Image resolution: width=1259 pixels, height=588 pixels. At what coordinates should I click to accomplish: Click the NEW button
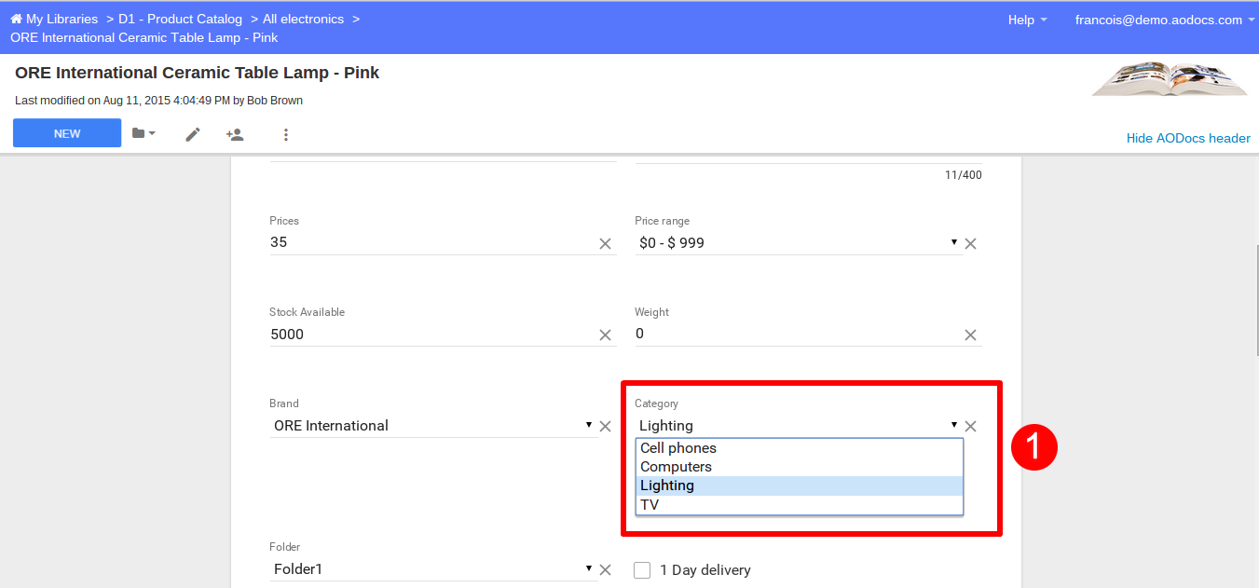(67, 133)
